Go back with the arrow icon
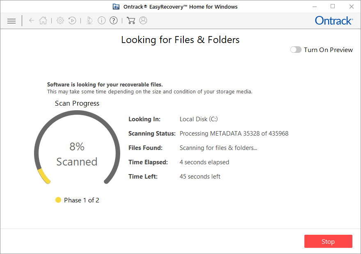 point(32,20)
